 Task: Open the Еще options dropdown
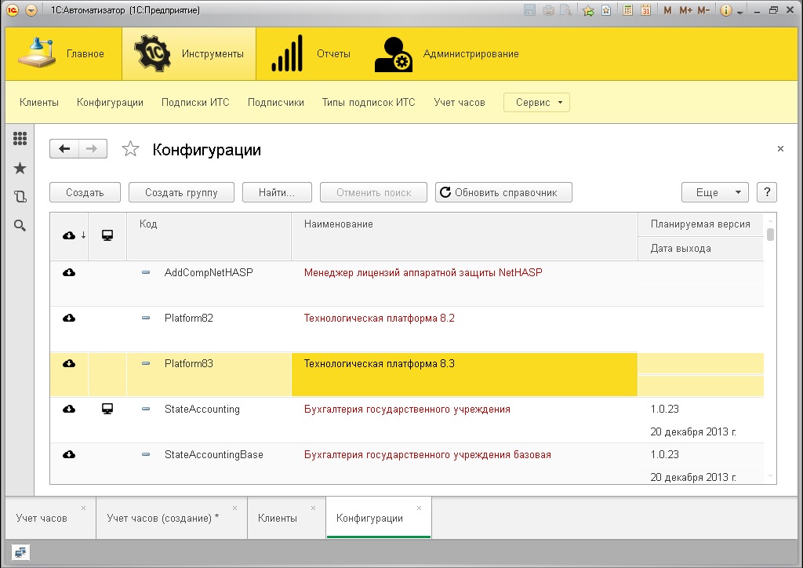pyautogui.click(x=714, y=191)
